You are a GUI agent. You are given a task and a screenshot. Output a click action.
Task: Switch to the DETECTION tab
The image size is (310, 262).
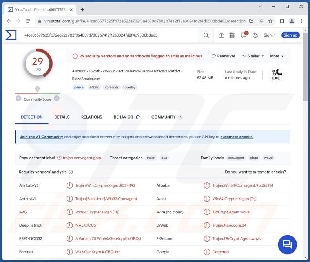[x=32, y=117]
